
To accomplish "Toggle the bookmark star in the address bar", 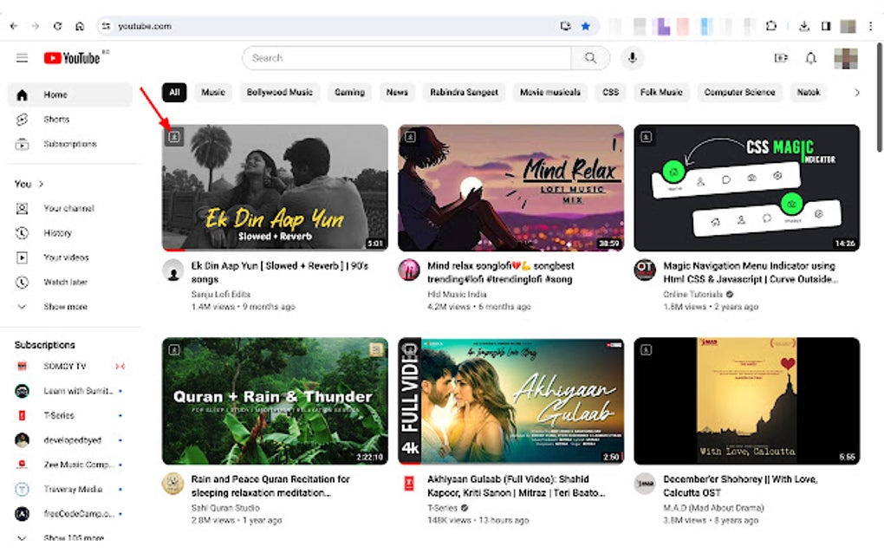I will click(x=583, y=26).
